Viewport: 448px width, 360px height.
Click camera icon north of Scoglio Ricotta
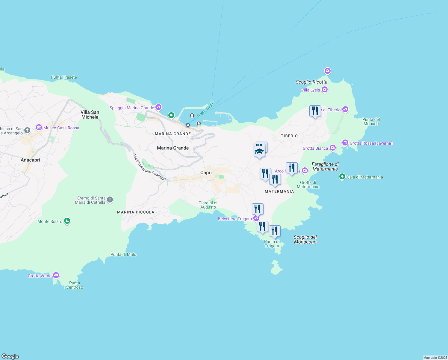coord(327,71)
